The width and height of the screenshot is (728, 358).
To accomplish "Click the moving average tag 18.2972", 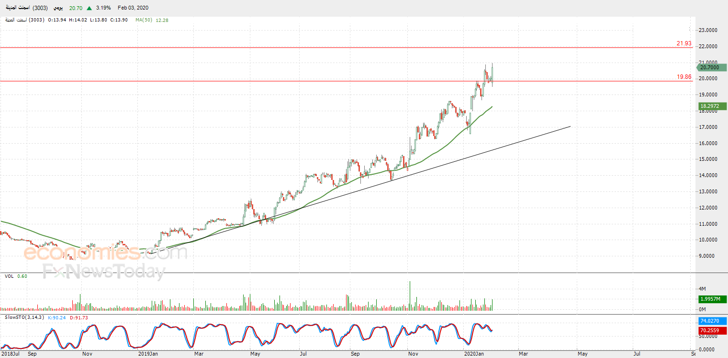I will [712, 106].
